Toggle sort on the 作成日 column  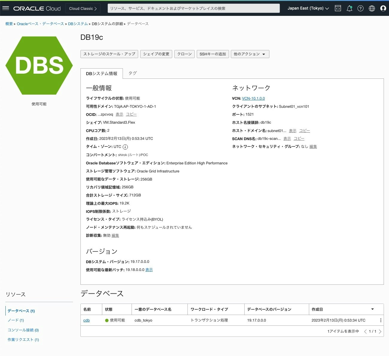pos(372,309)
